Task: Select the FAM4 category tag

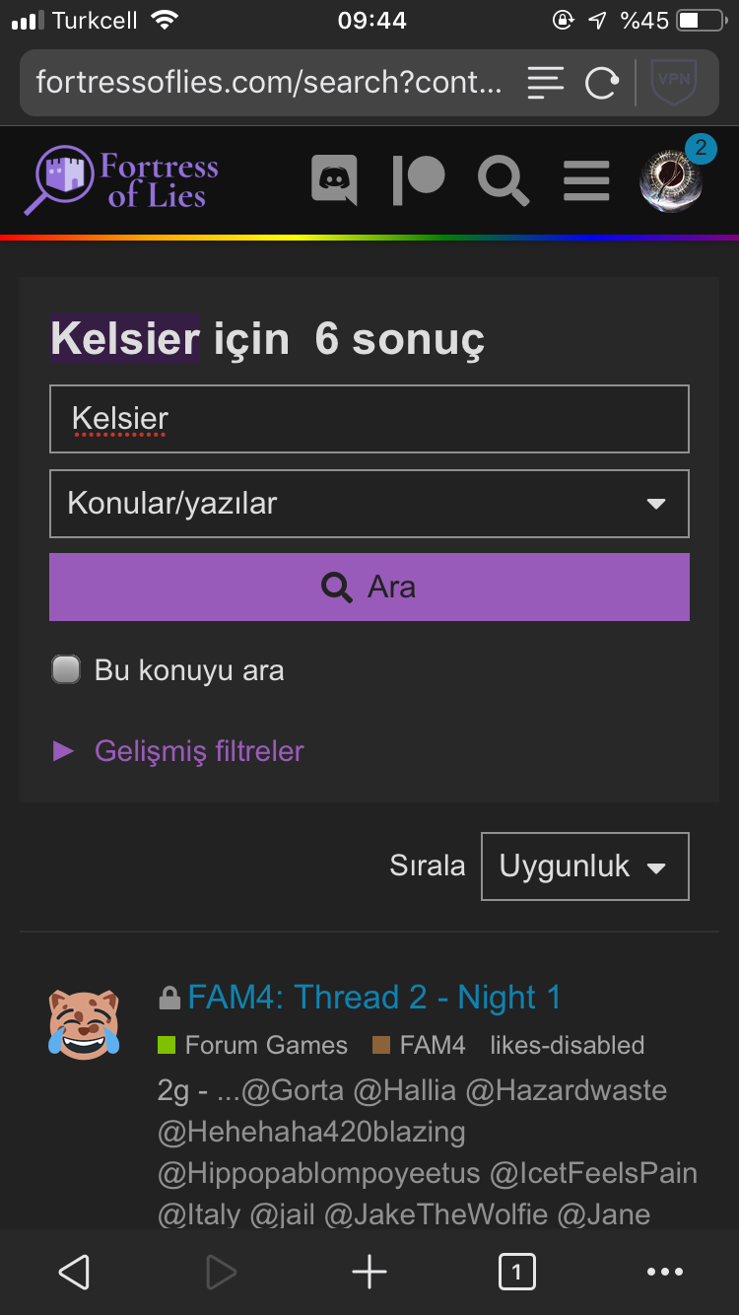Action: (419, 1045)
